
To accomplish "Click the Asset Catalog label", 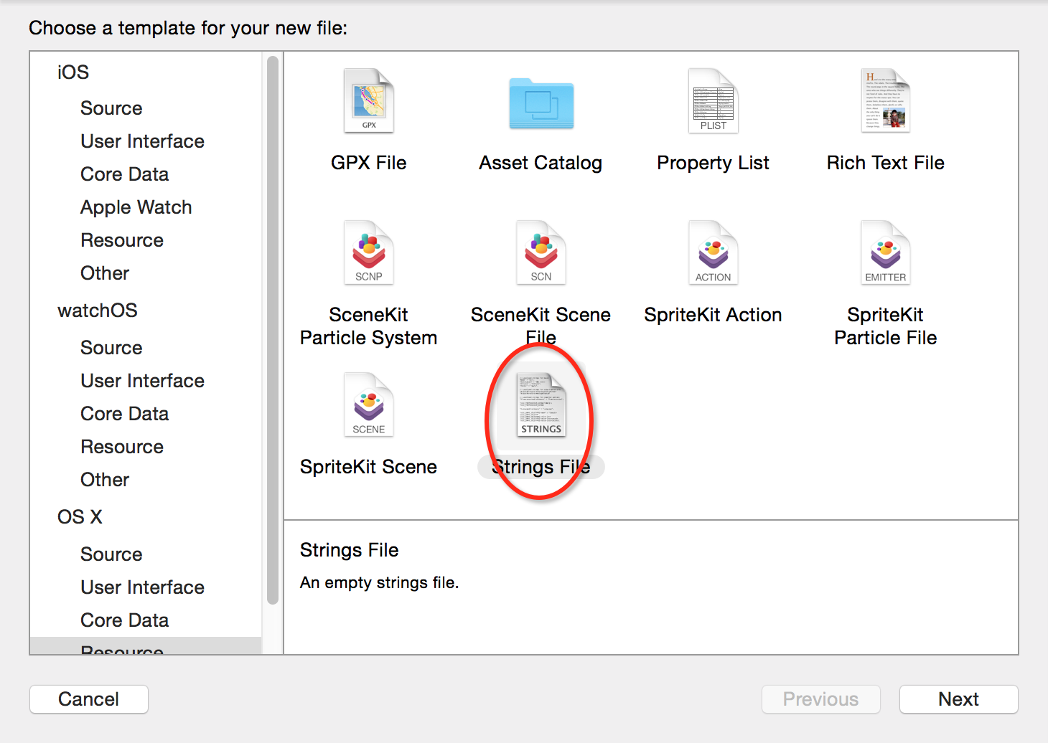I will (x=541, y=163).
